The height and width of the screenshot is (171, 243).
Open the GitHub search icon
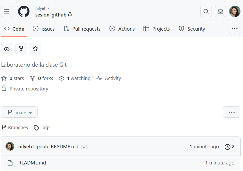(206, 11)
